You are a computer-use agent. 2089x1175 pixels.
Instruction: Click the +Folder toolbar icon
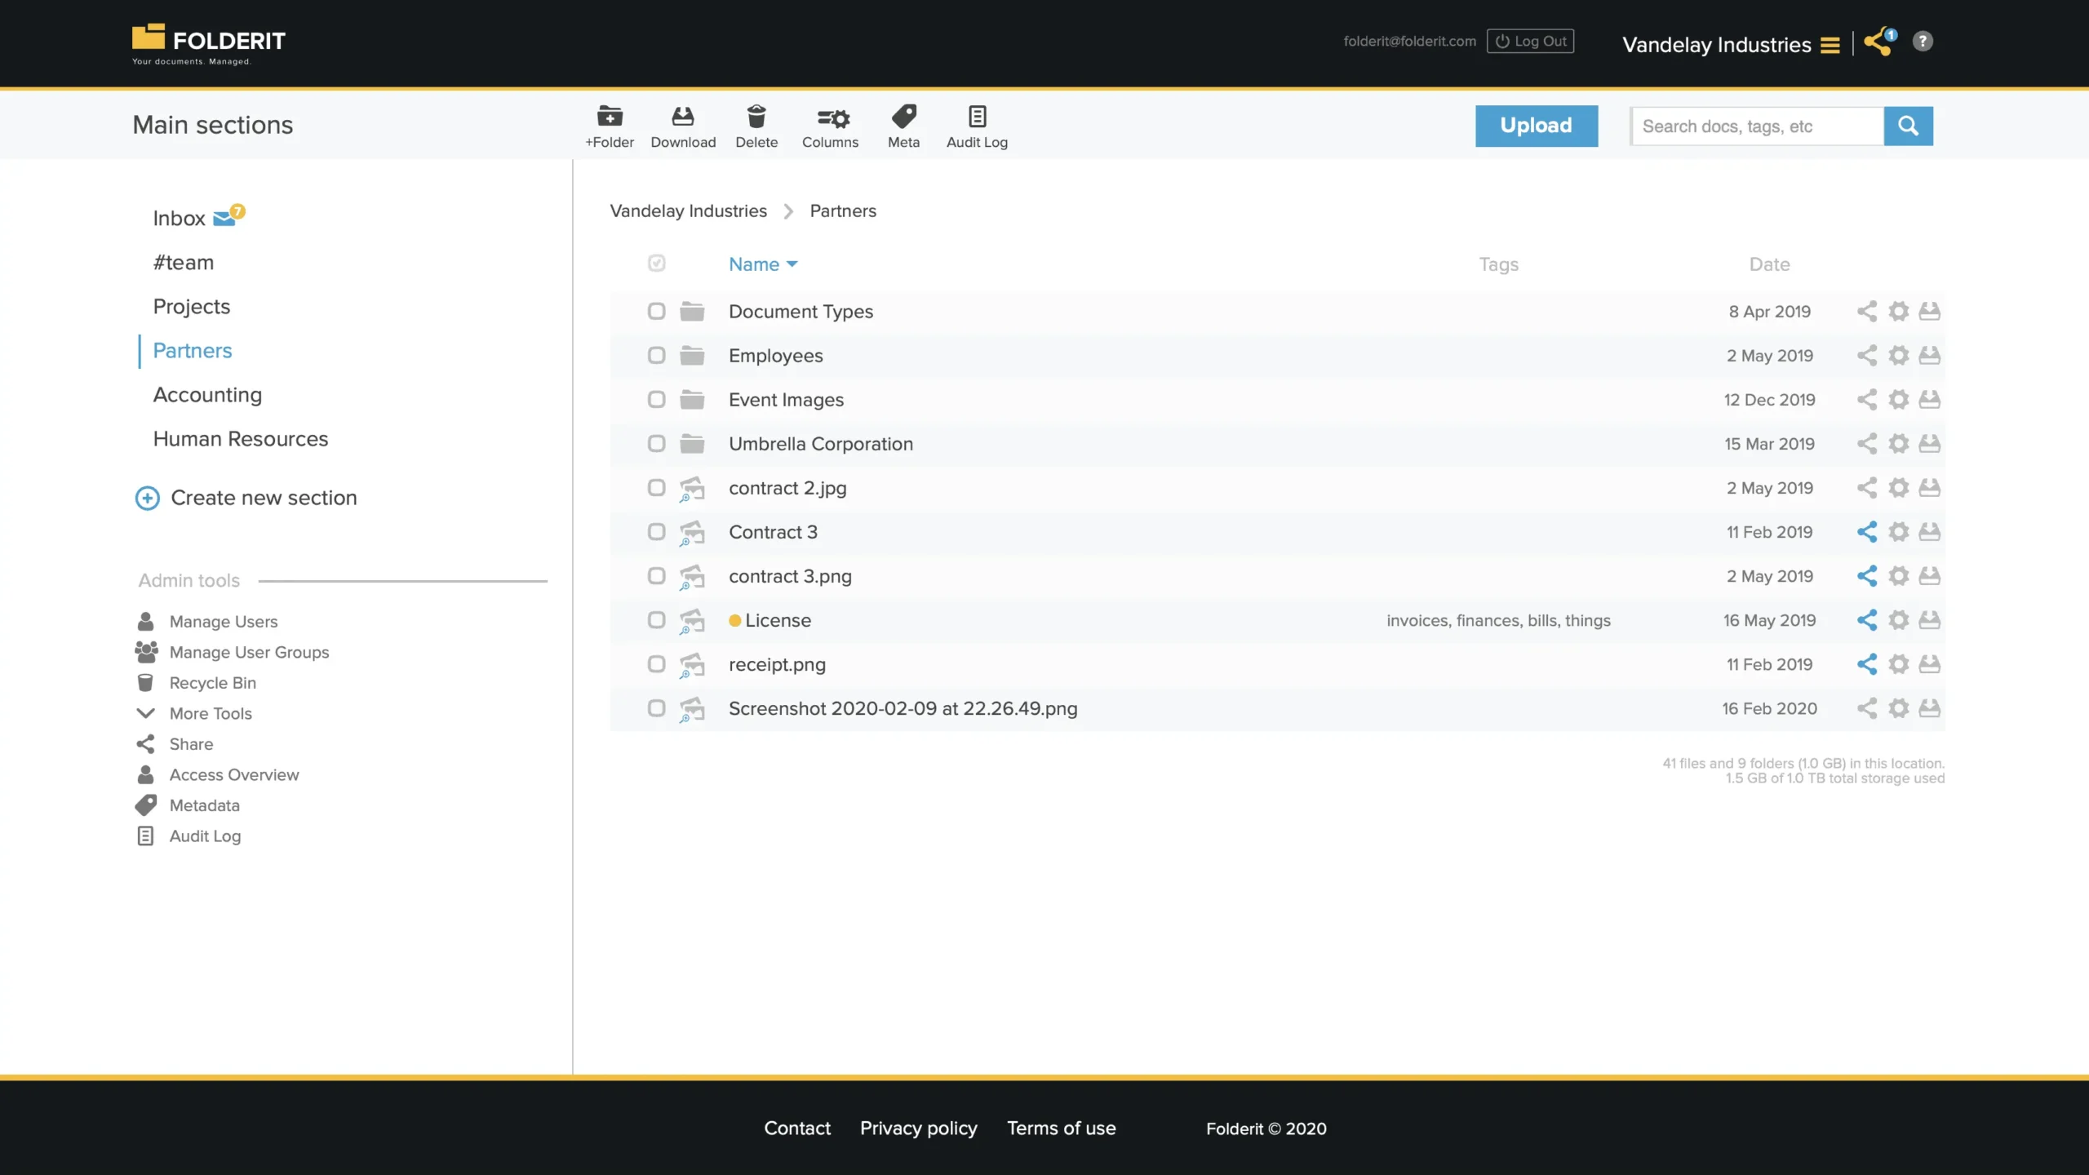(x=610, y=117)
